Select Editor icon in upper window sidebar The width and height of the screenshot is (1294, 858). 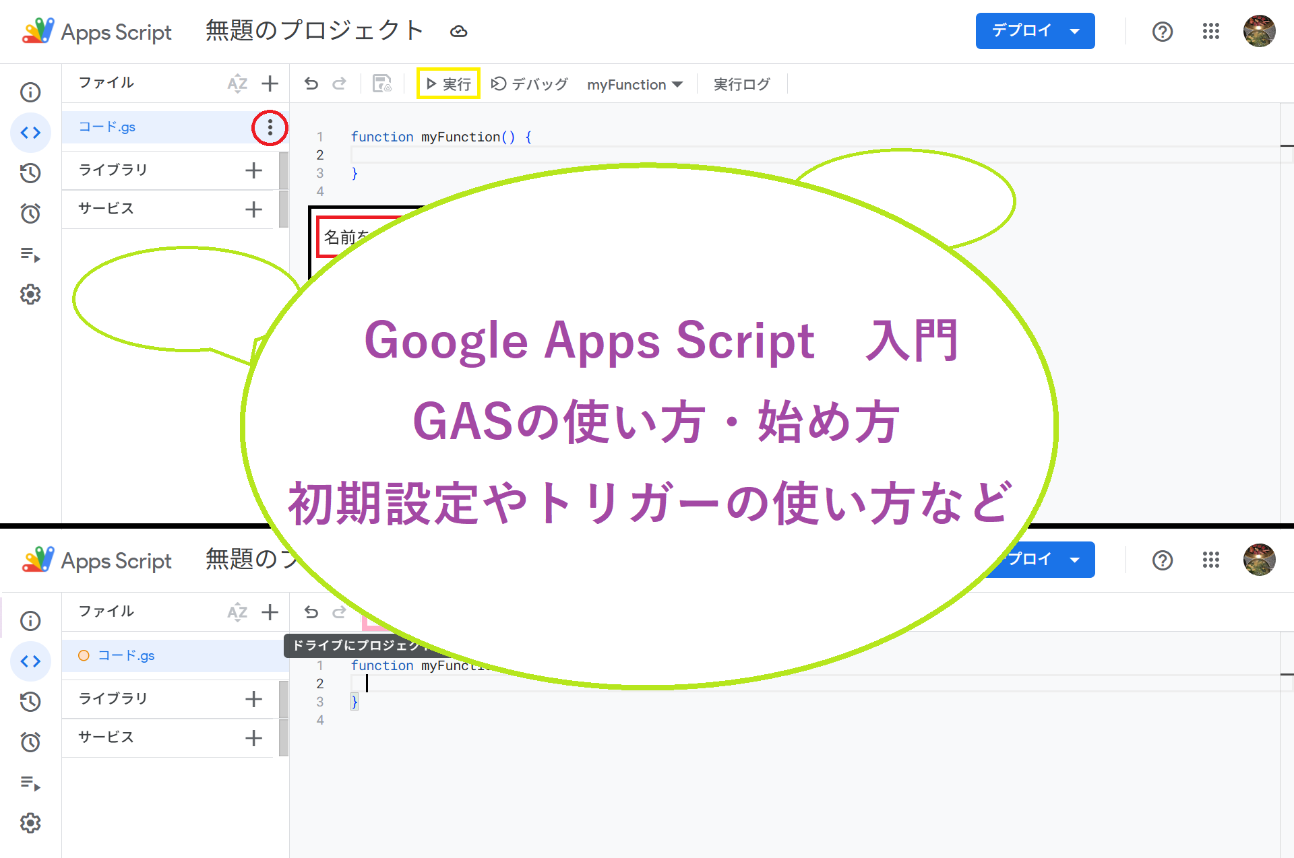(x=30, y=133)
